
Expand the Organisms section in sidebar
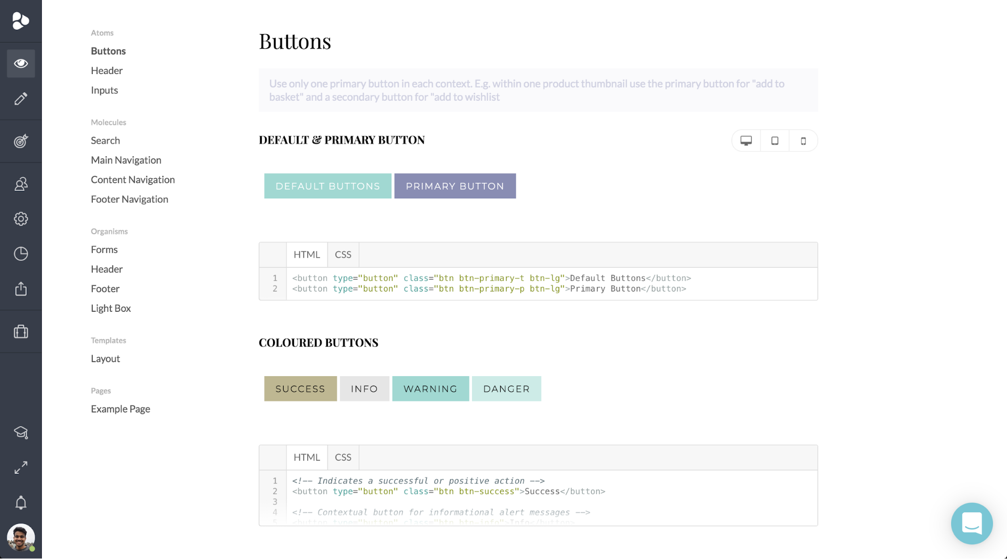109,231
